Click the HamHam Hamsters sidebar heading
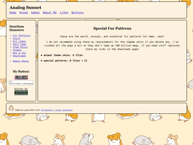 pos(17,28)
